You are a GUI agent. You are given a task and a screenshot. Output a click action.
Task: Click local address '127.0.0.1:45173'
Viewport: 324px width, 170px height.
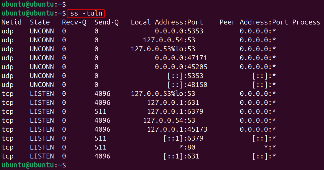pos(177,129)
